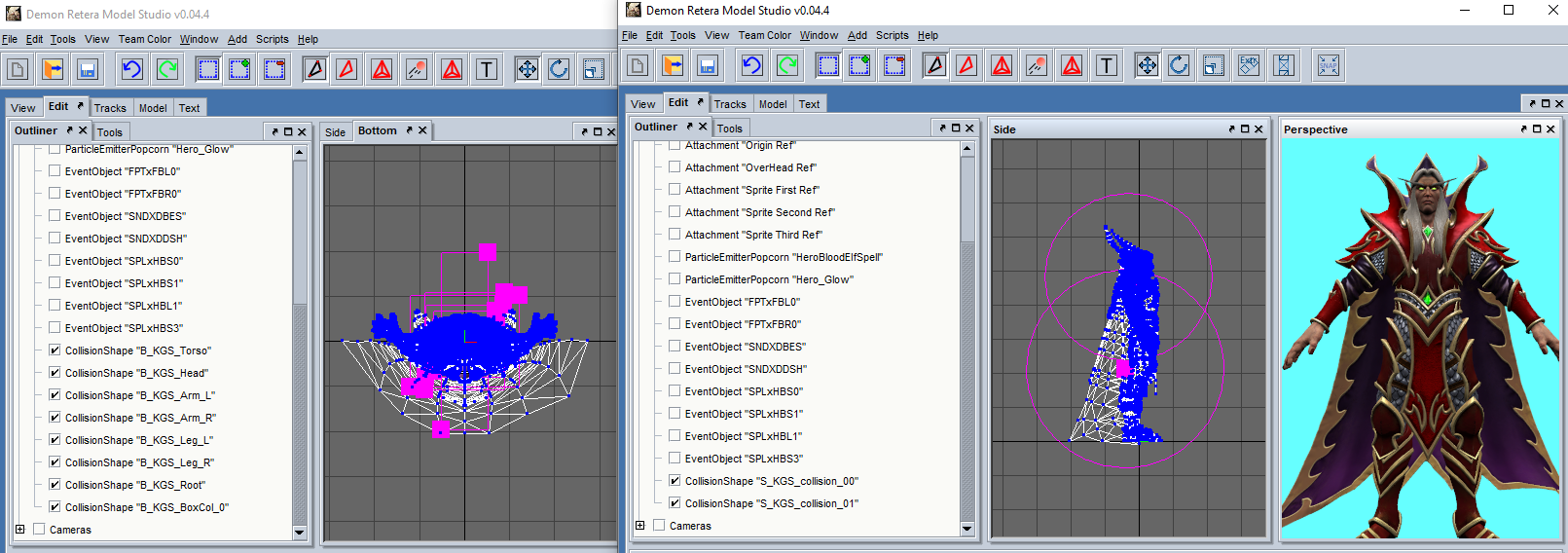This screenshot has height=553, width=1568.
Task: Close the Bottom viewport tab in left window
Action: [422, 130]
